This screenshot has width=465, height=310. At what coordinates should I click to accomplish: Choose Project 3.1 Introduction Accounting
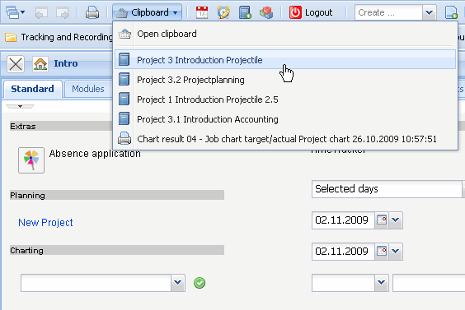coord(285,119)
